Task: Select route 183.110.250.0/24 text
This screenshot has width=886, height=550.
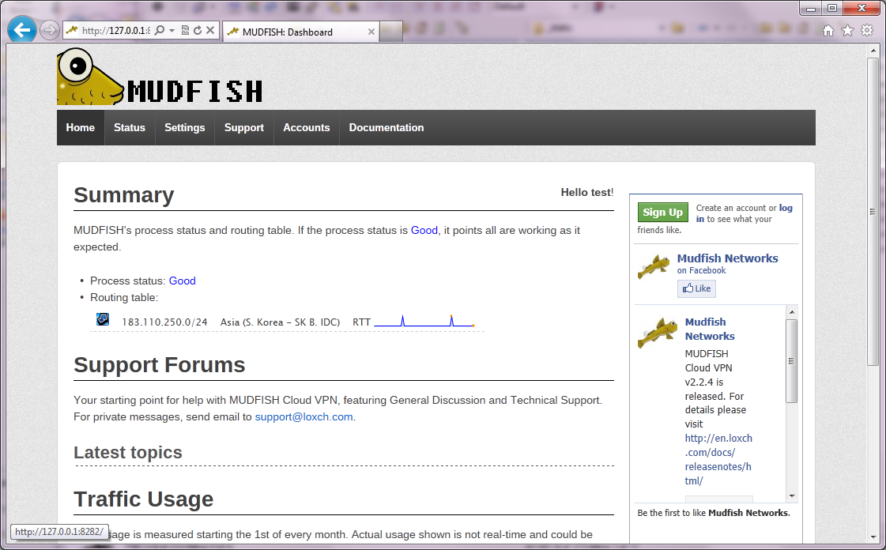Action: tap(165, 322)
